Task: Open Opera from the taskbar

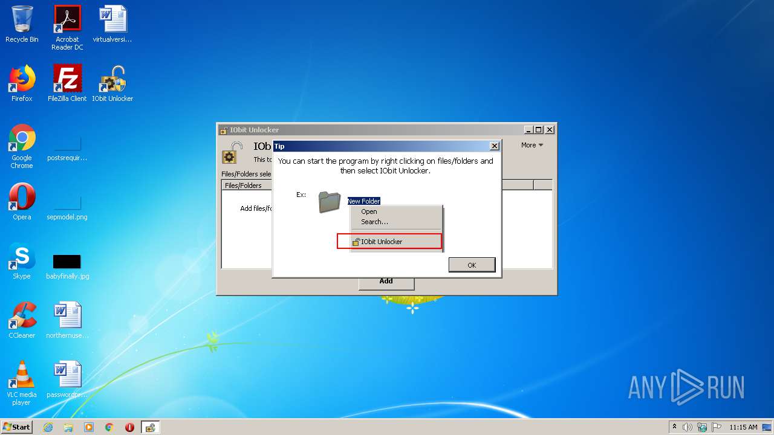Action: point(129,427)
